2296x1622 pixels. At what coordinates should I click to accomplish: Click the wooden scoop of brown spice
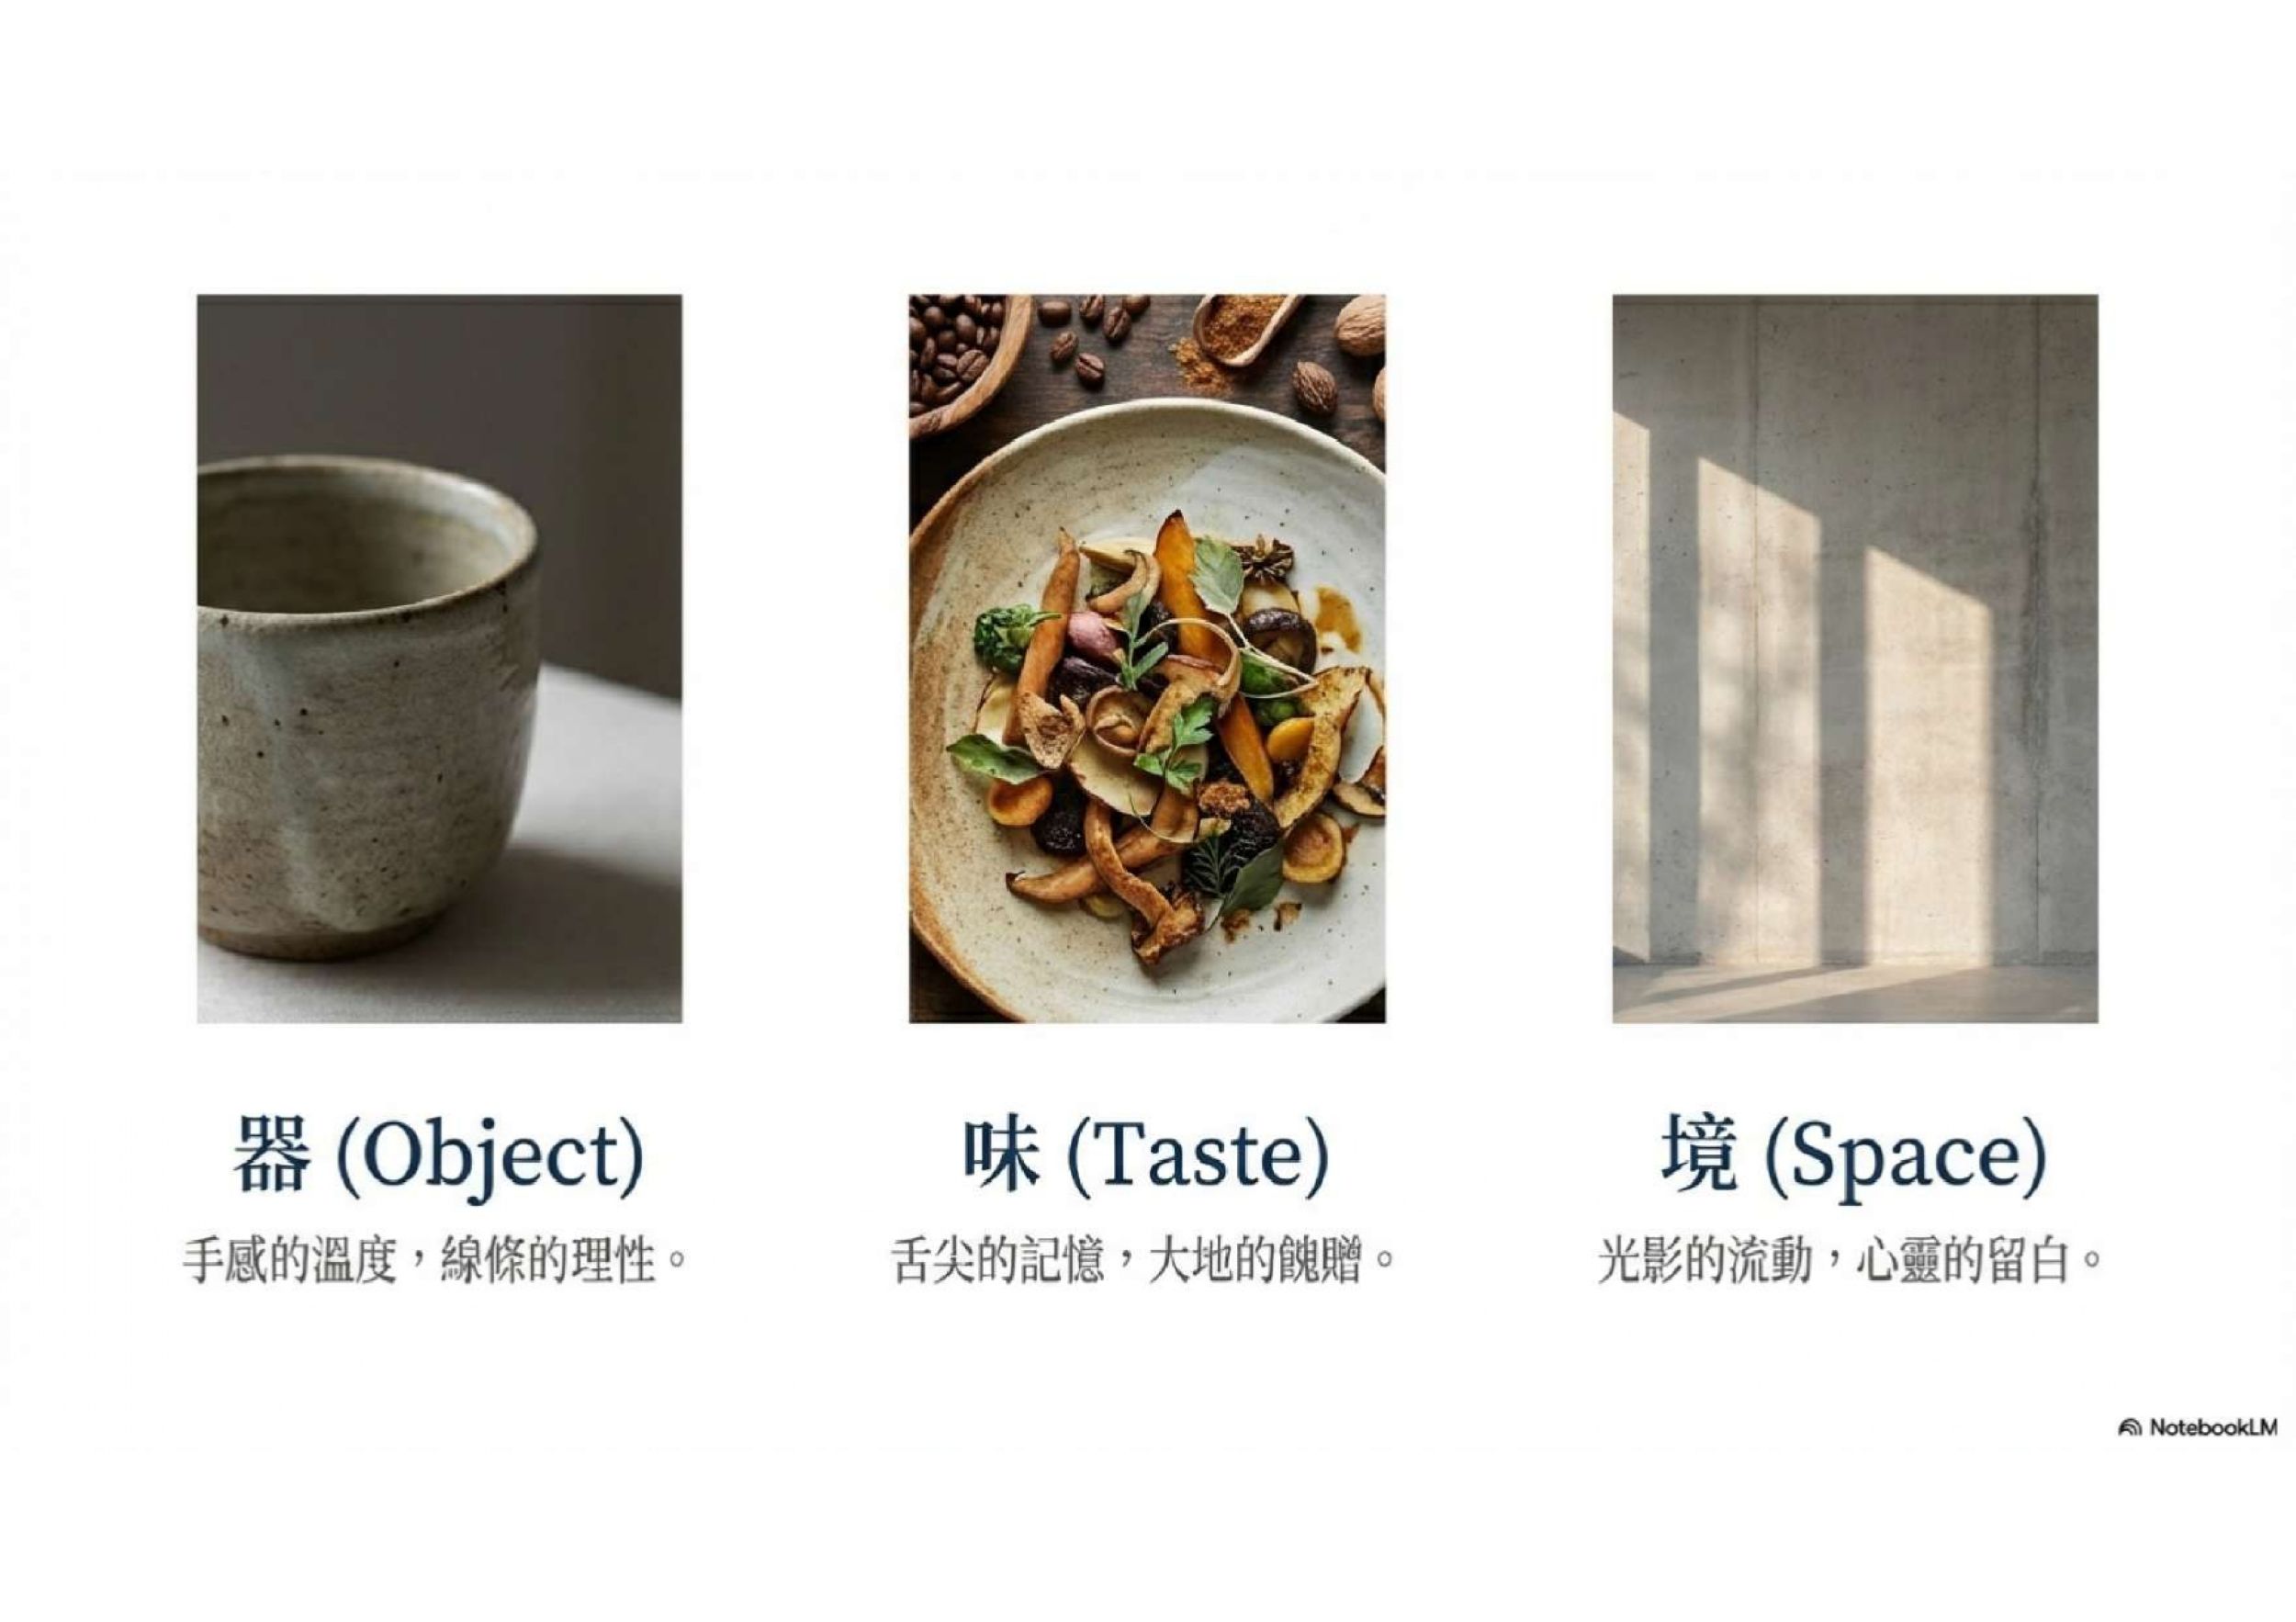point(1240,328)
